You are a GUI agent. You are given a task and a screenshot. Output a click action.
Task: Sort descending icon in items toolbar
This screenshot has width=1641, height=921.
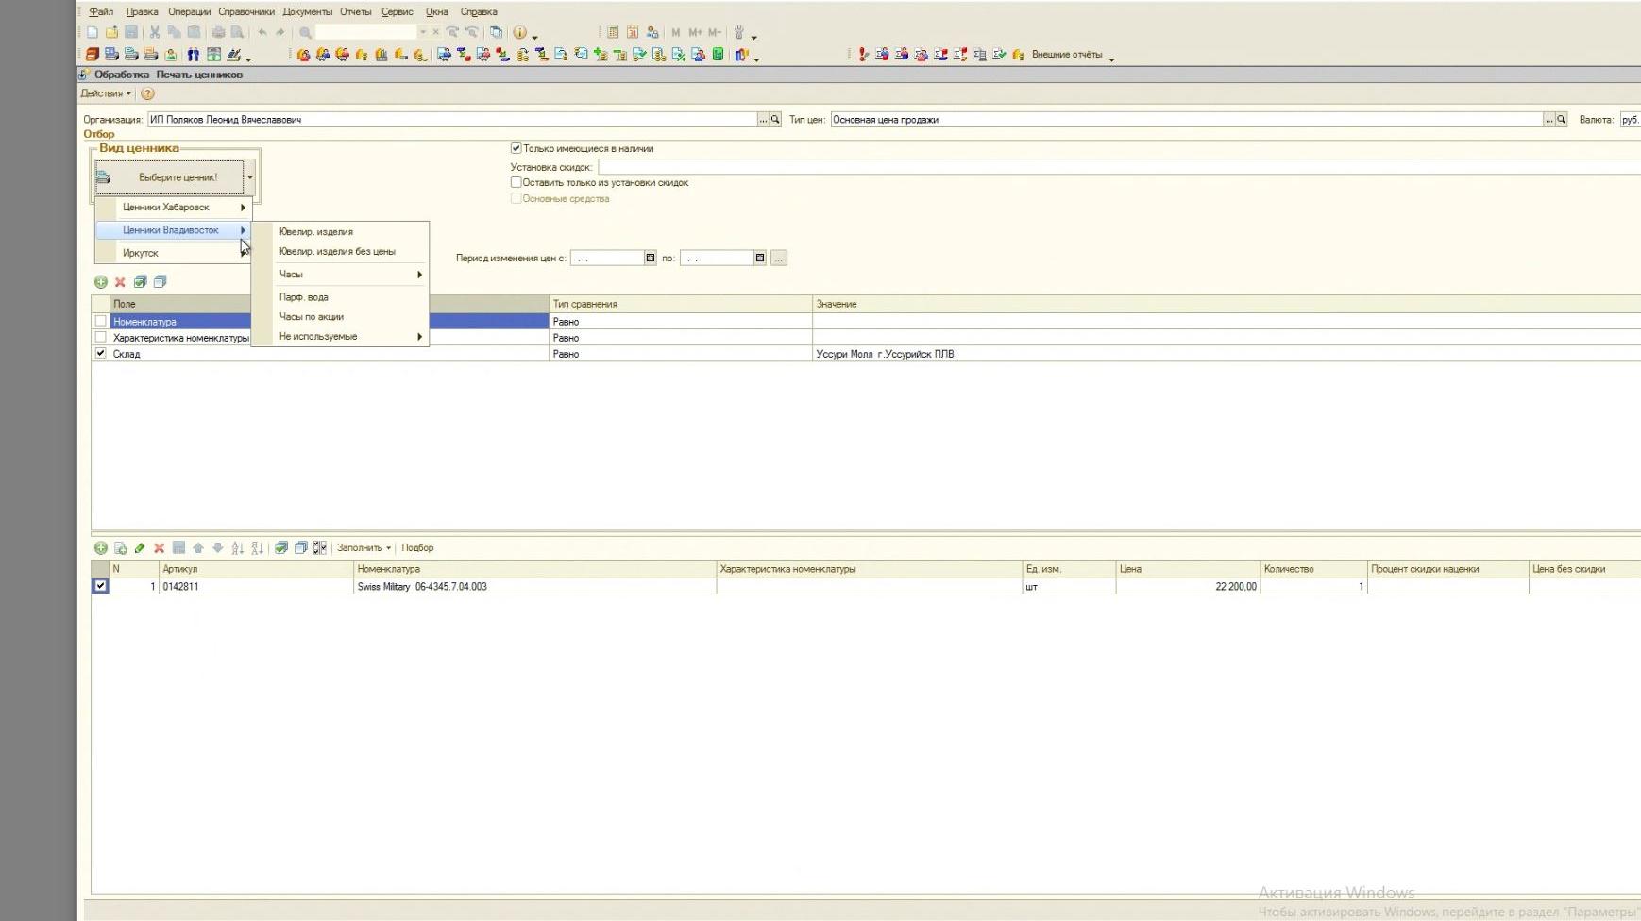257,548
